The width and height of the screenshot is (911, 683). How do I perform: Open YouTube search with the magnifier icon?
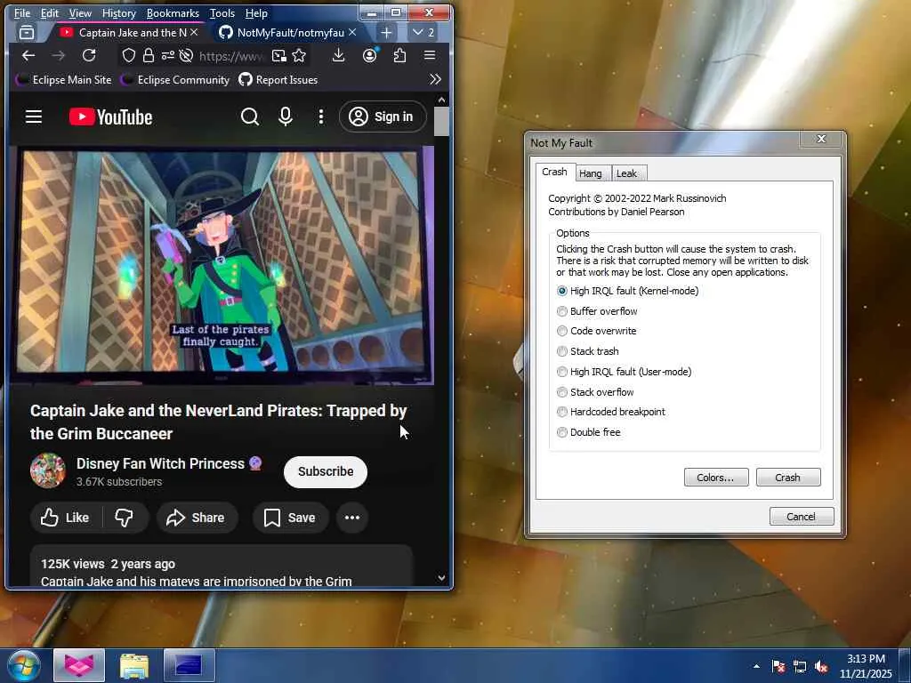pos(250,117)
